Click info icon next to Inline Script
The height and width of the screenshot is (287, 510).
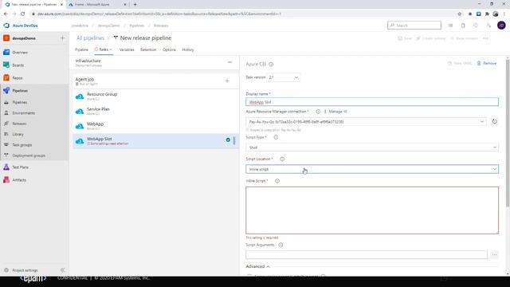(x=277, y=181)
